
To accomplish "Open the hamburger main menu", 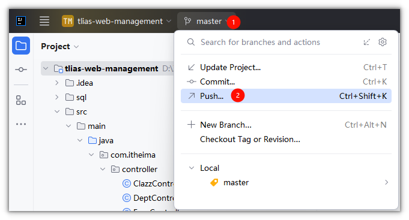I will pyautogui.click(x=44, y=21).
